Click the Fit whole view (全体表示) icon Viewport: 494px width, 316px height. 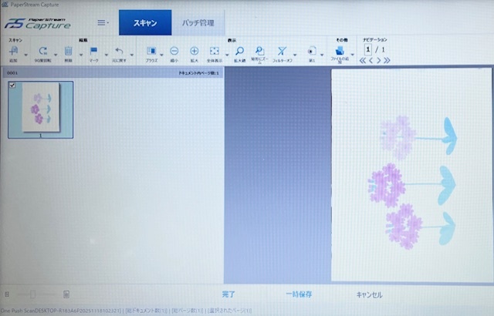point(215,51)
